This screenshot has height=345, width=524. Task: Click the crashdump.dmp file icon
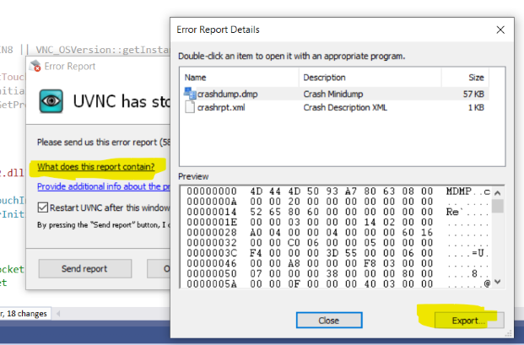(190, 94)
